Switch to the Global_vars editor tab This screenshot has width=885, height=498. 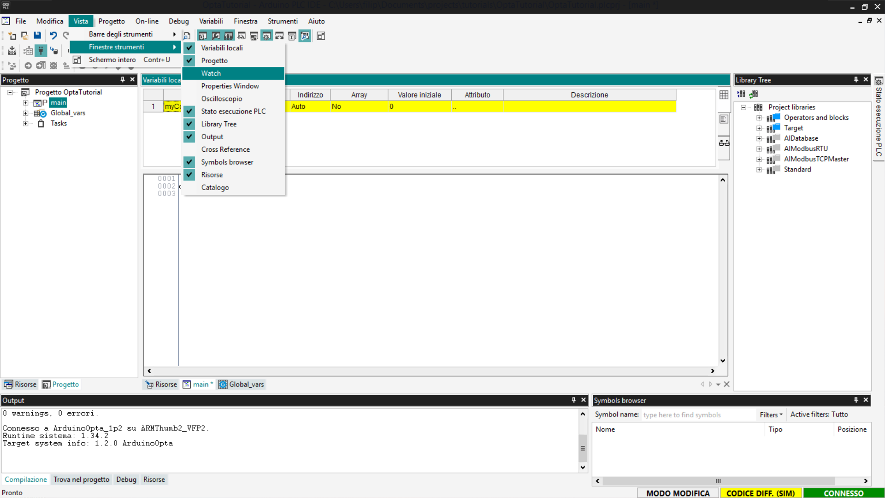242,385
